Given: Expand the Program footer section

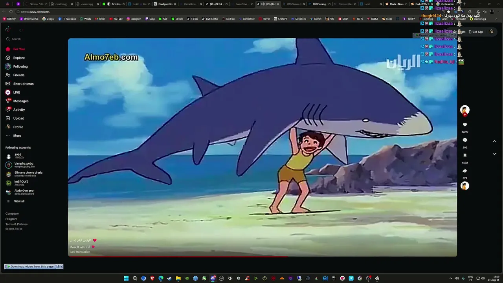Looking at the screenshot, I should (x=11, y=219).
